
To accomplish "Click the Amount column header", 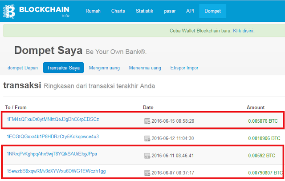I will tap(256, 107).
